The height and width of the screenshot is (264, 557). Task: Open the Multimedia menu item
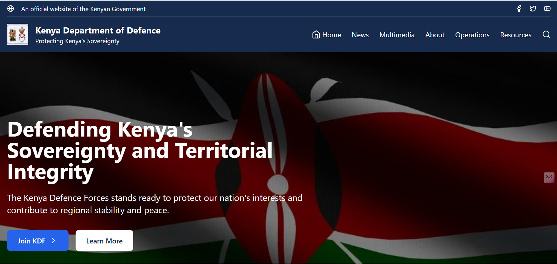pyautogui.click(x=397, y=35)
